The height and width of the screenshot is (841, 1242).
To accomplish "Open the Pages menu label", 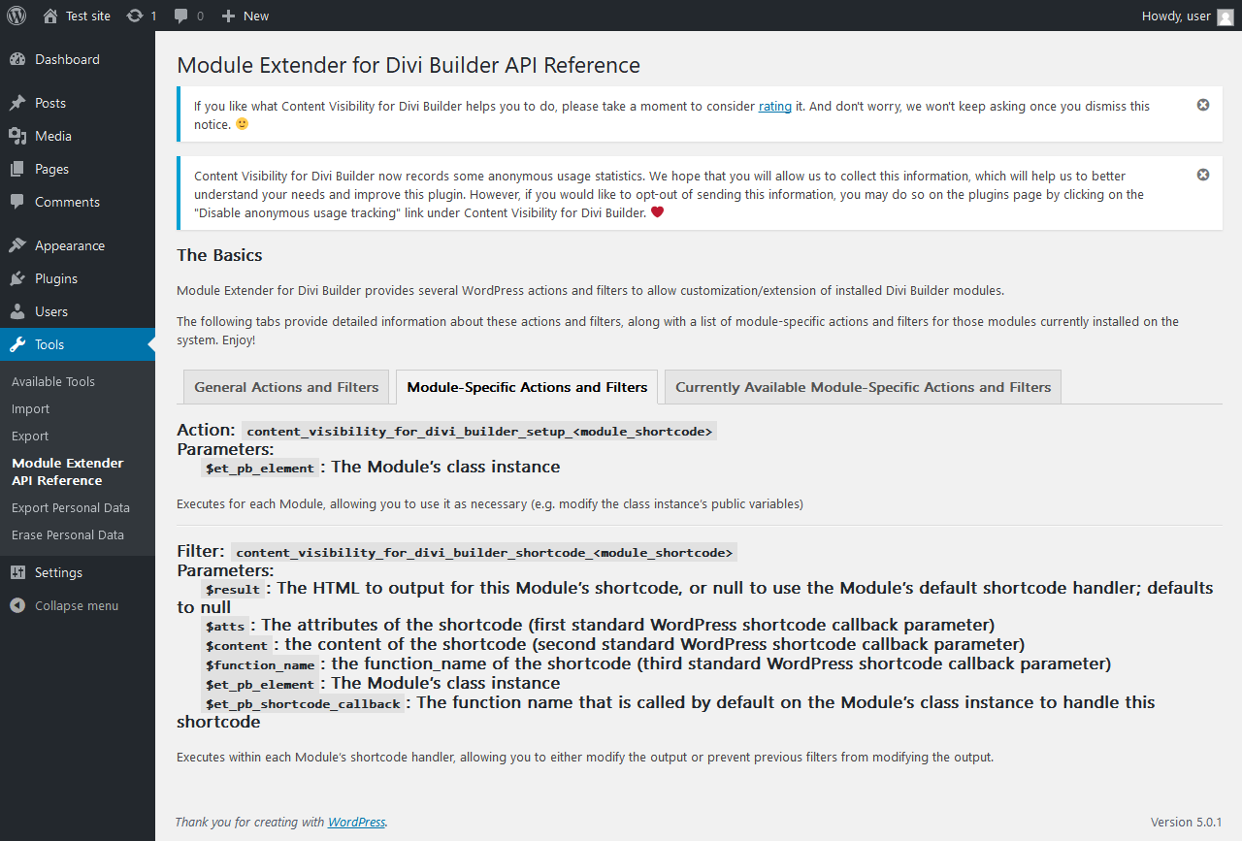I will pyautogui.click(x=51, y=169).
